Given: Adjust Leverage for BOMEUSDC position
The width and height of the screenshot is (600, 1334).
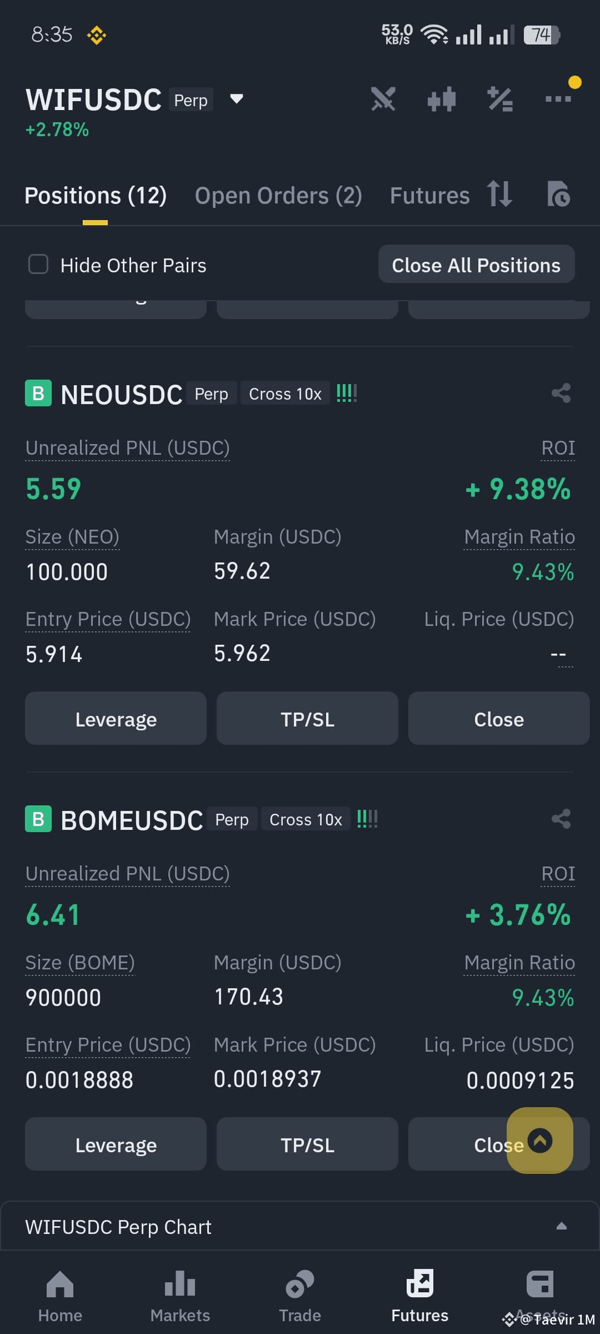Looking at the screenshot, I should [116, 1144].
